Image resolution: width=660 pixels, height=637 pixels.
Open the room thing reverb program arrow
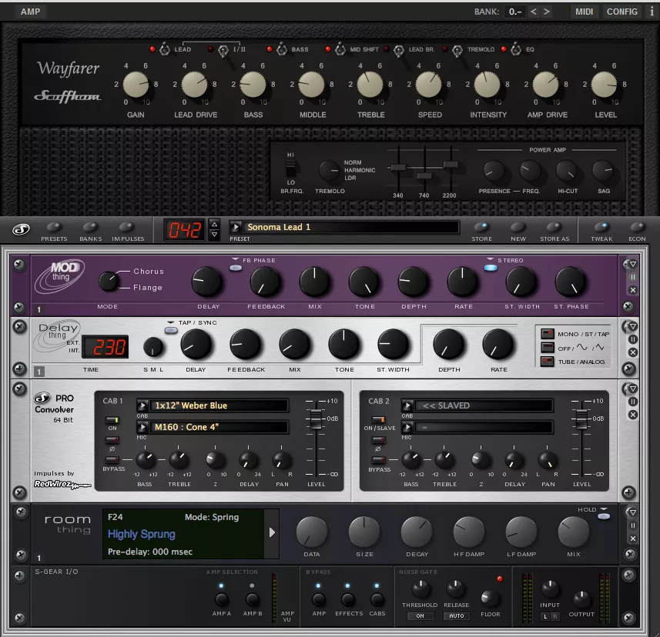[x=272, y=532]
